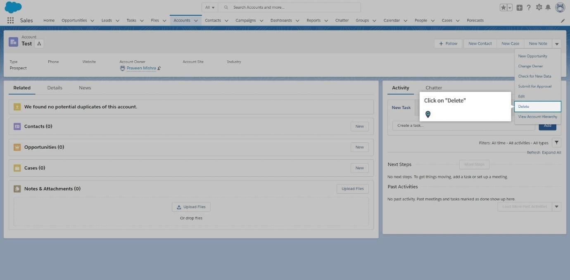Open the global actions plus icon
This screenshot has height=280, width=570.
click(x=519, y=7)
